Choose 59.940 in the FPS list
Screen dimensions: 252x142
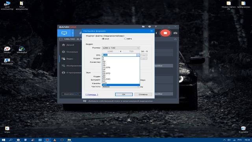click(121, 79)
